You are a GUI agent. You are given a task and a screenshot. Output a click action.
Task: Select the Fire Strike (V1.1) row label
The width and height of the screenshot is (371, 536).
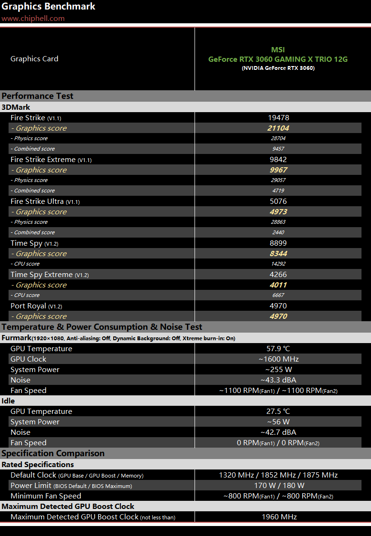point(36,117)
